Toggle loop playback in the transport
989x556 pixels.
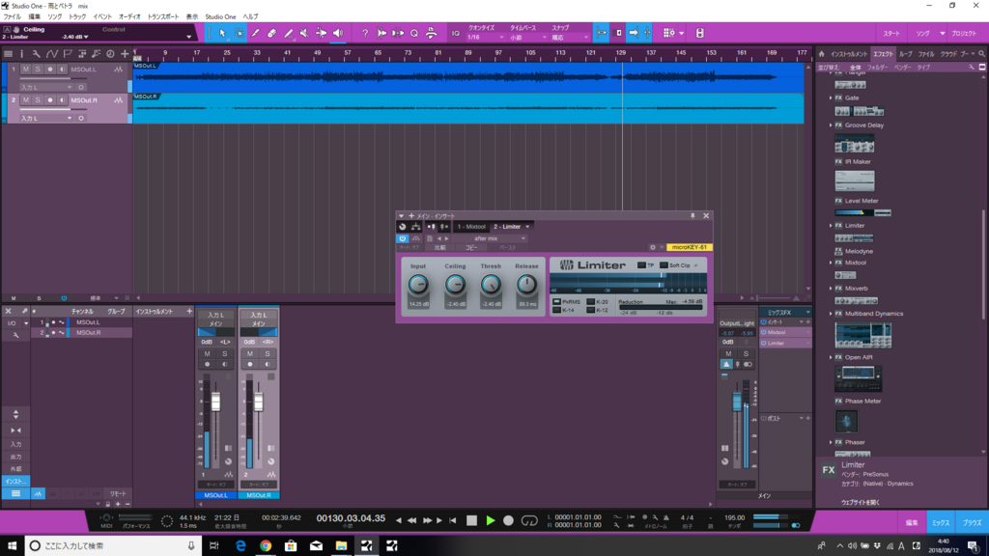(x=529, y=520)
